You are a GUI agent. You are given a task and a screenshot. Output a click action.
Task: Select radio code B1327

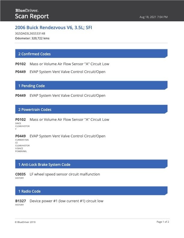tap(20, 201)
